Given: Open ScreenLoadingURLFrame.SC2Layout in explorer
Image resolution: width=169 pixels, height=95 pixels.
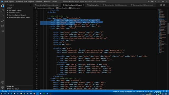Looking at the screenshot, I should pyautogui.click(x=20, y=17).
